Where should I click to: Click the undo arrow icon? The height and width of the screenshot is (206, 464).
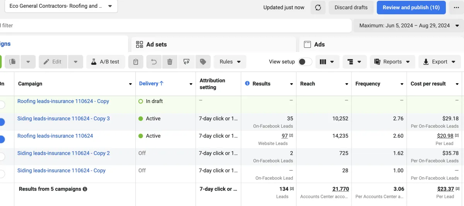pos(154,62)
